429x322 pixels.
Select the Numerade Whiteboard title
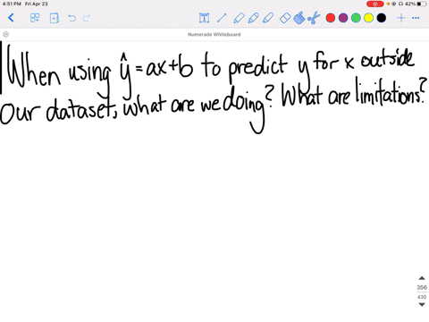(x=214, y=34)
